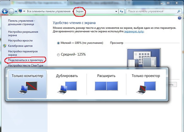Open 'Настройка разрешения экрана' link
This screenshot has width=184, height=132.
pyautogui.click(x=23, y=33)
